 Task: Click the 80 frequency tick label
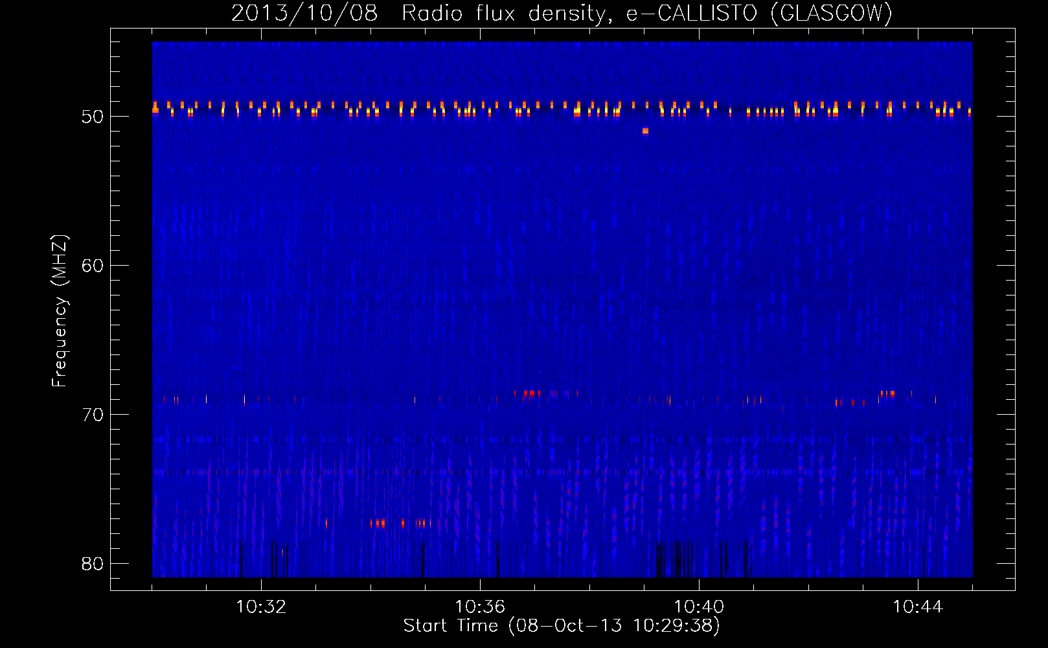[93, 564]
